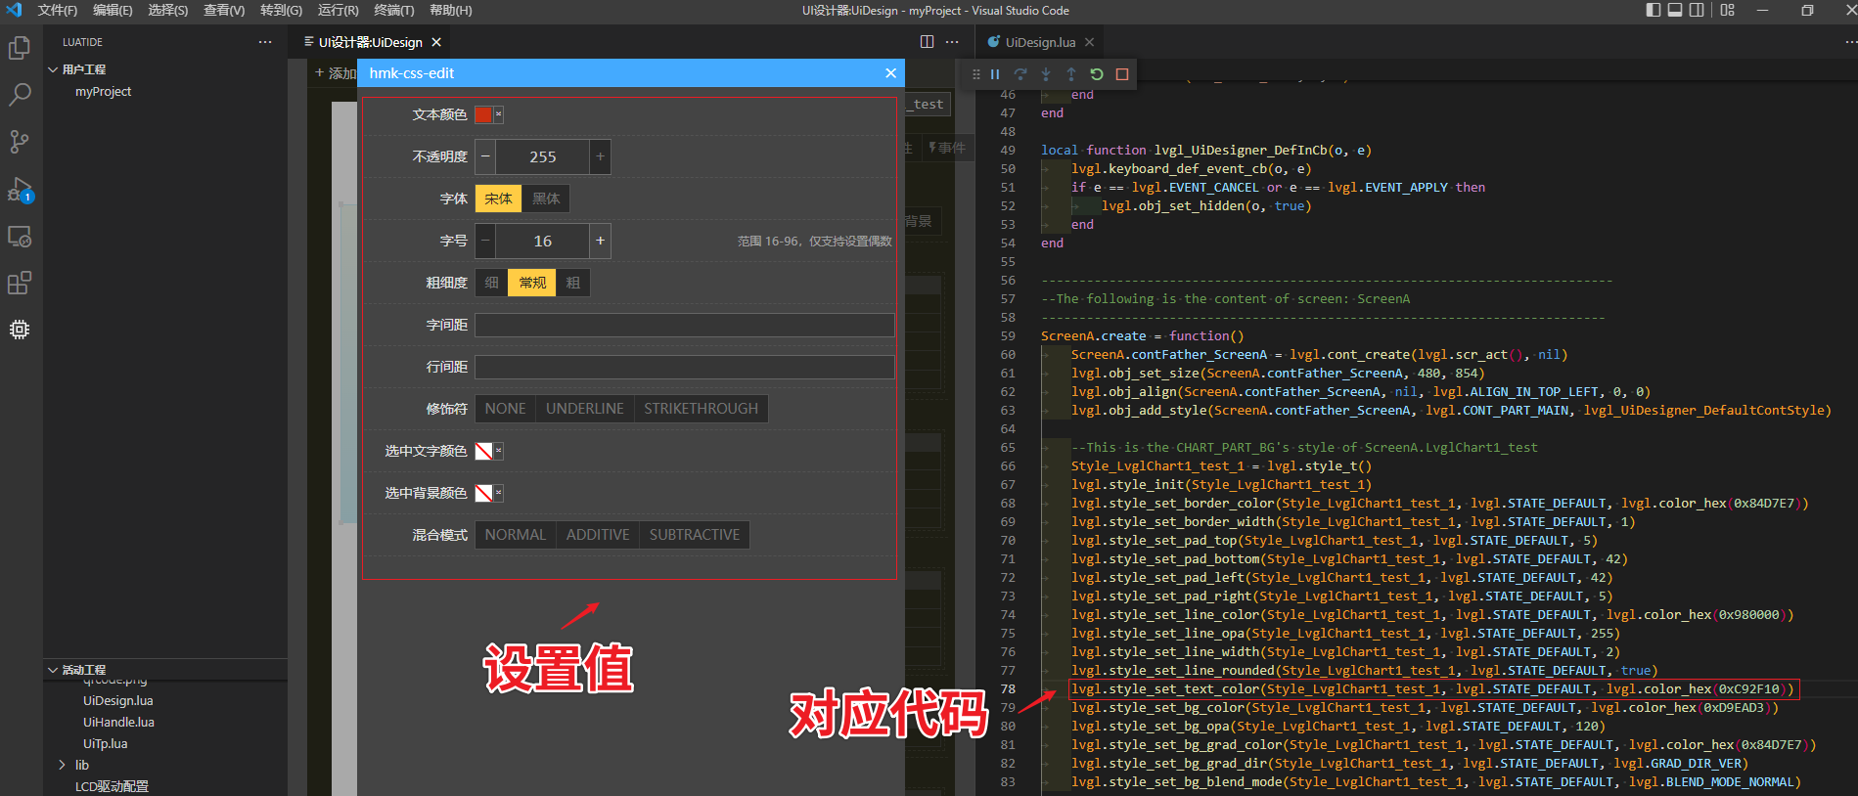1858x796 pixels.
Task: Click the LuatIDE chip icon in activity bar
Action: click(20, 330)
